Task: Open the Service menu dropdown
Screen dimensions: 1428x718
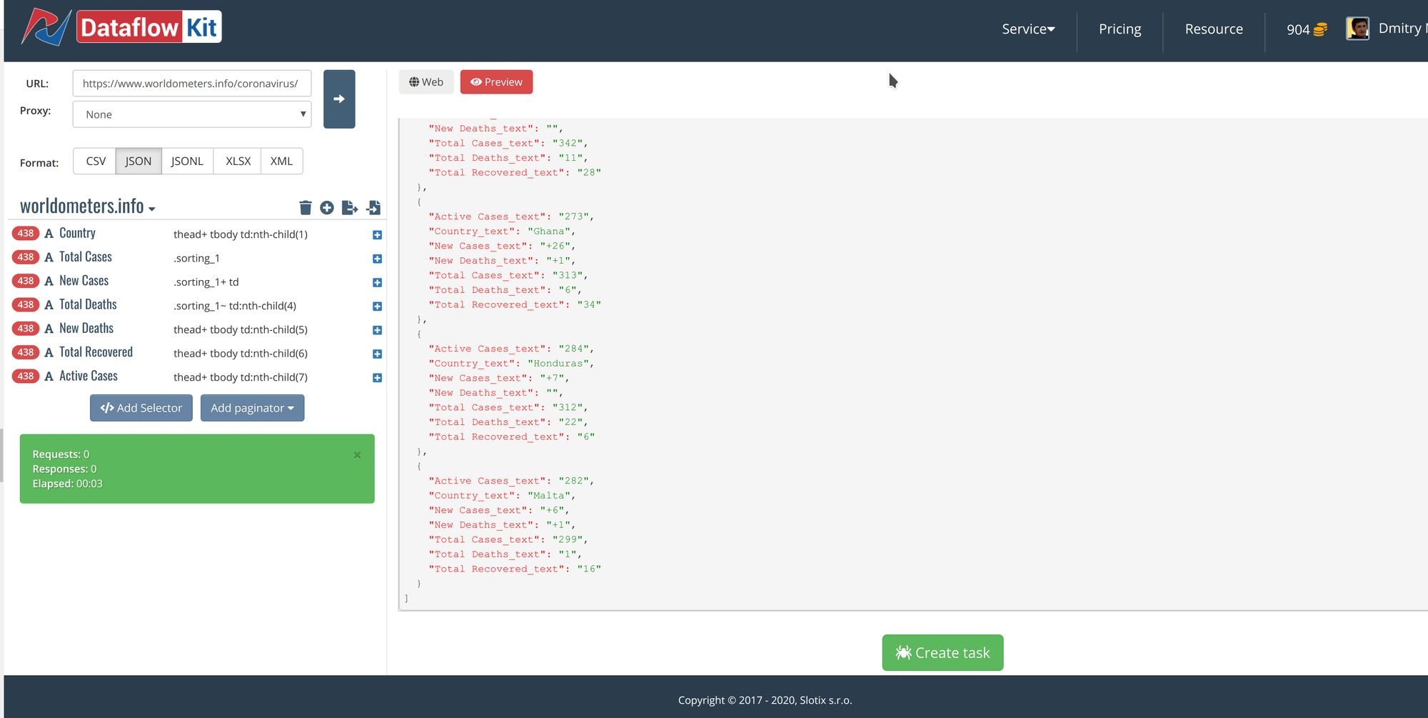Action: click(x=1028, y=29)
